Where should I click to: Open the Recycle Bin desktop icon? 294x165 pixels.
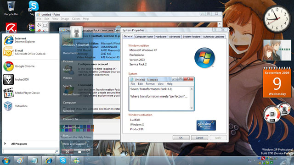(x=11, y=8)
